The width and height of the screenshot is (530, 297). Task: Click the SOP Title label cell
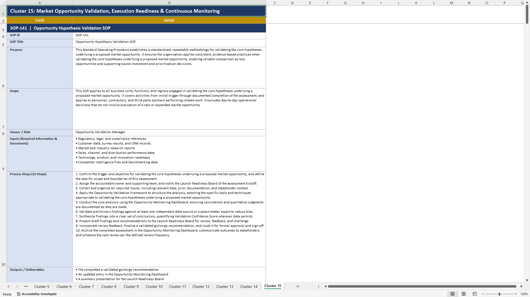(x=39, y=43)
